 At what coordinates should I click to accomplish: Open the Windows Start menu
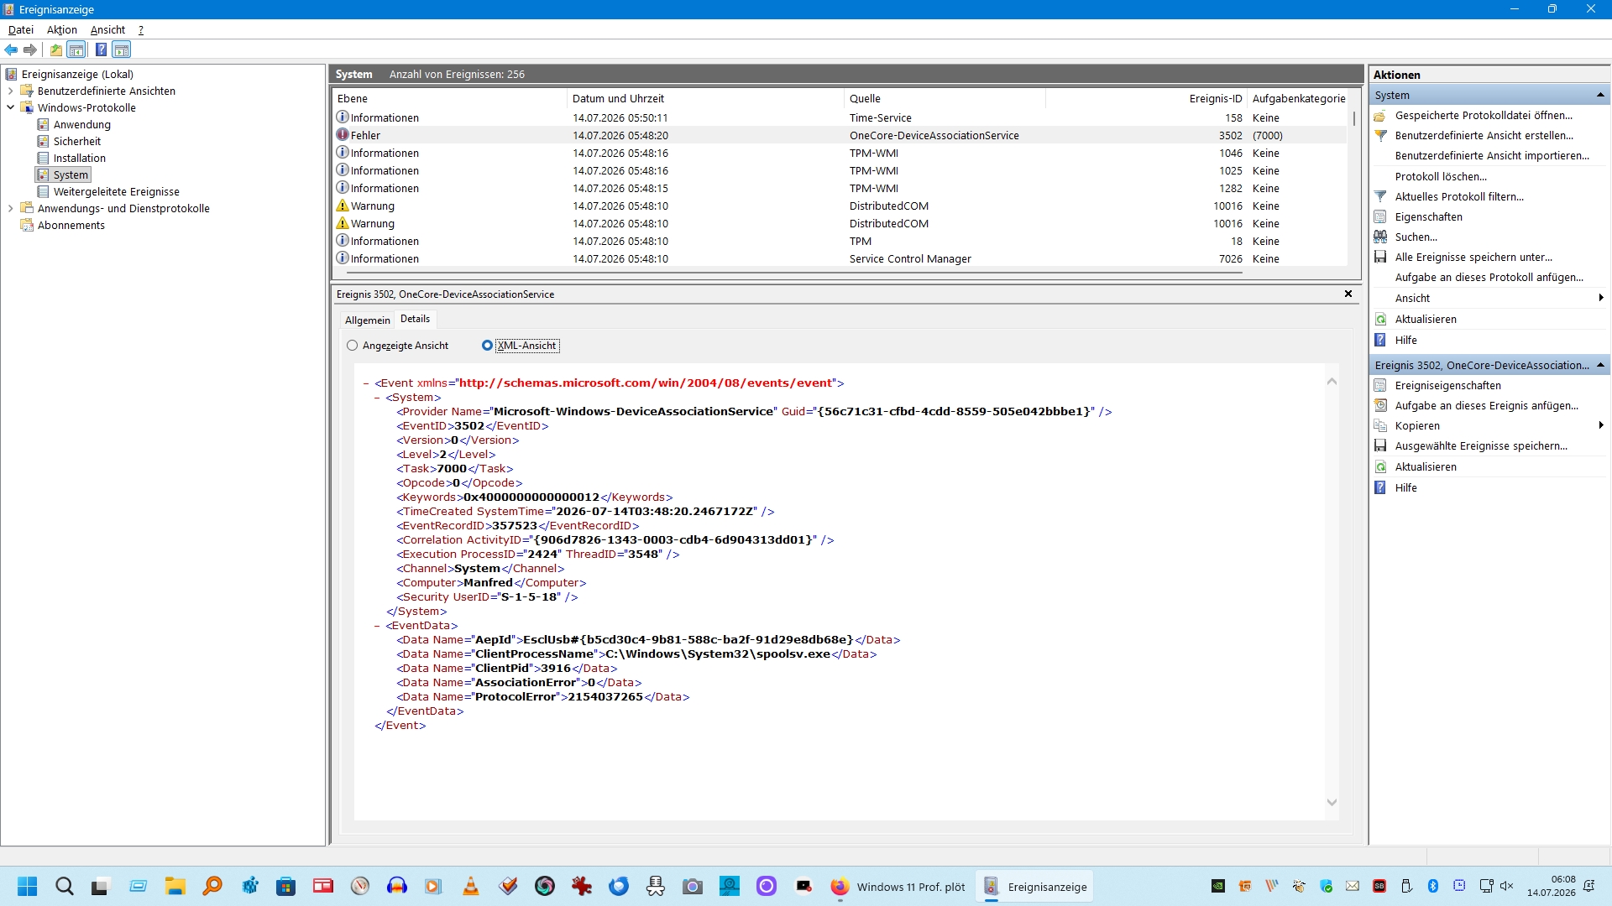click(x=28, y=886)
